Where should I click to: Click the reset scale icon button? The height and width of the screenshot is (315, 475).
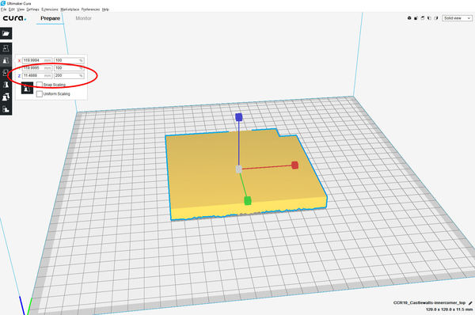[27, 88]
